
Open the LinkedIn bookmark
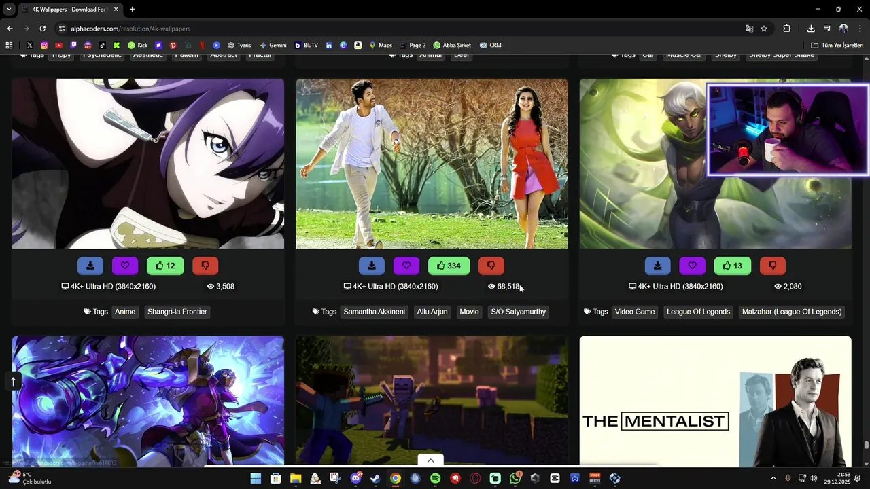[x=329, y=46]
